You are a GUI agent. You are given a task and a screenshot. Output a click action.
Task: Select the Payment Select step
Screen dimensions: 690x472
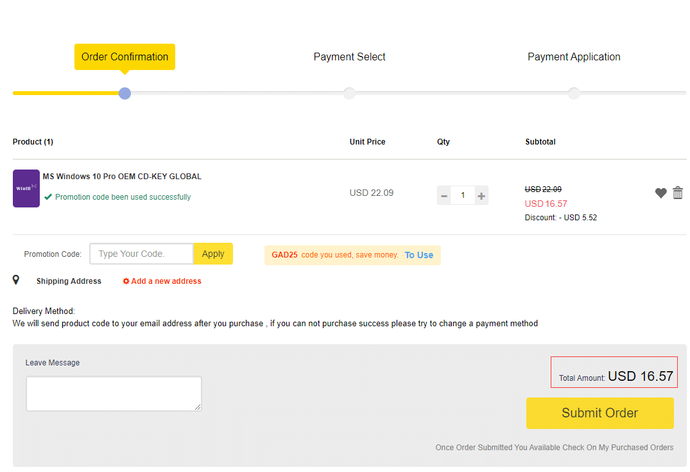[349, 57]
